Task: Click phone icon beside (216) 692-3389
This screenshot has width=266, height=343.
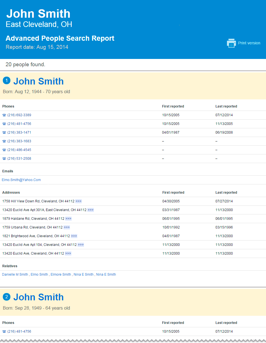Action: 4,115
